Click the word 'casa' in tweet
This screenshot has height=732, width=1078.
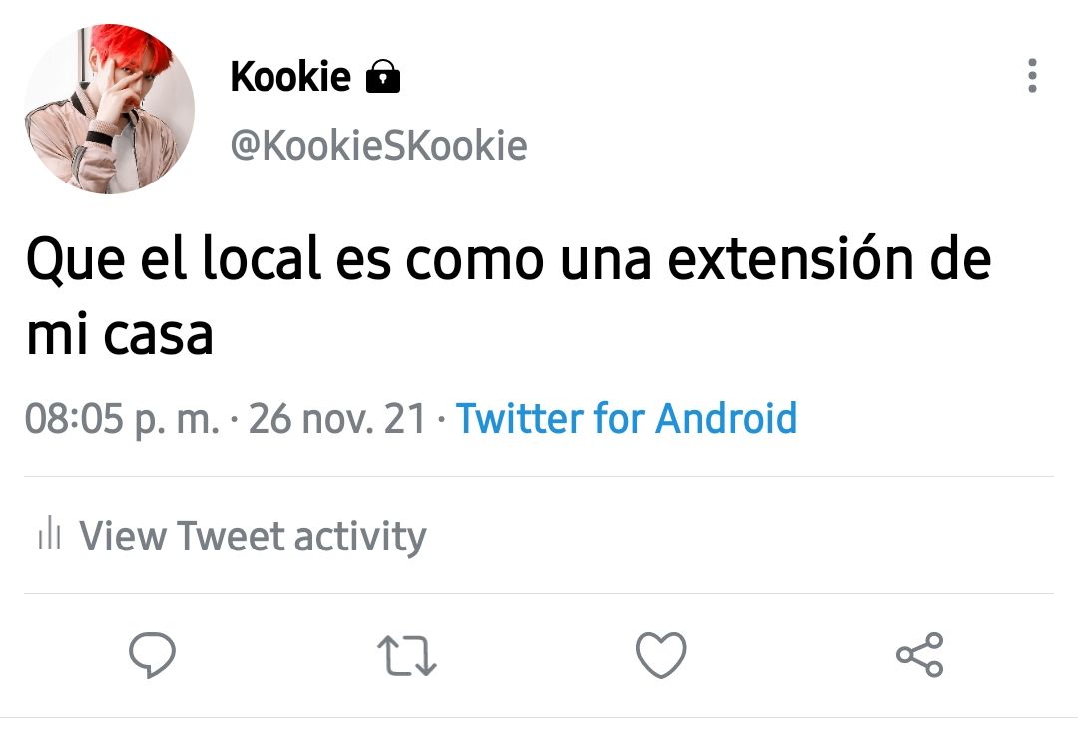point(158,336)
